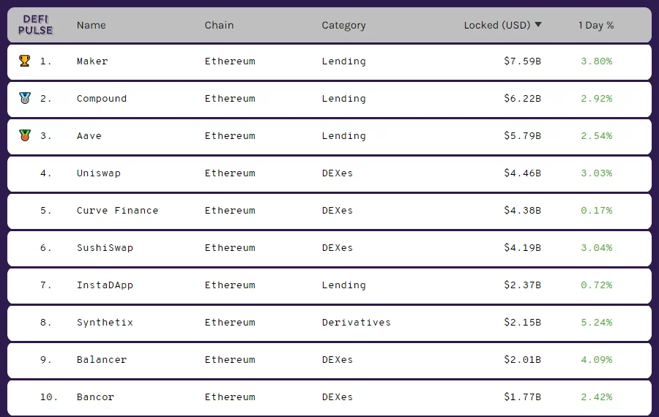Toggle the Locked (USD) sort arrow
The height and width of the screenshot is (417, 659).
click(538, 25)
